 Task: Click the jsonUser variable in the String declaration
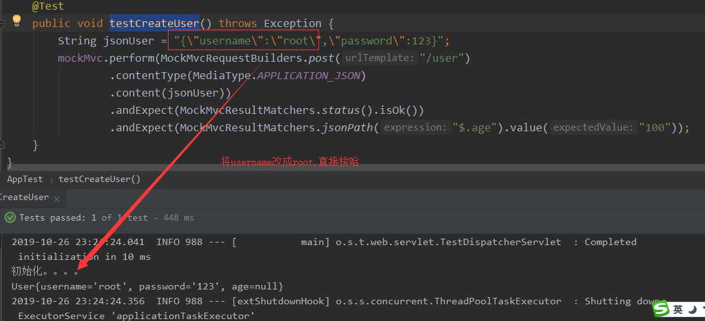tap(129, 41)
